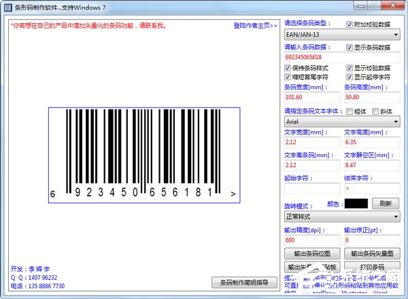
Task: Click the 旋转模式 label
Action: pos(299,207)
